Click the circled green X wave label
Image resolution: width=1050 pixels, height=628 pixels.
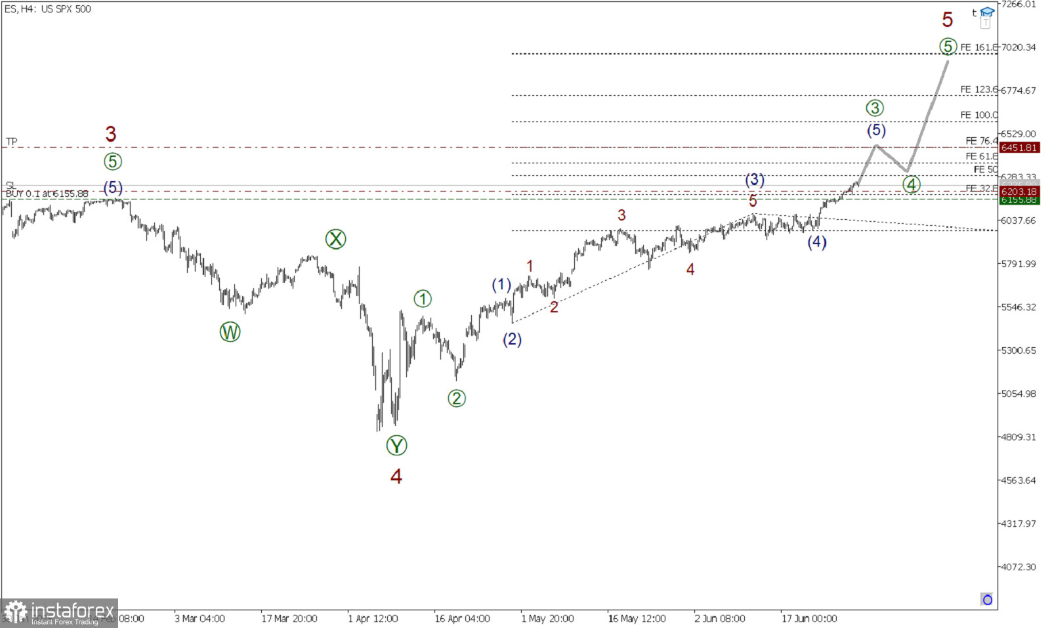click(335, 239)
